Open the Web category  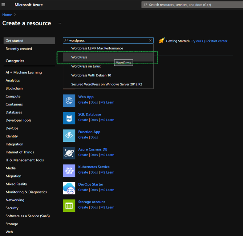(x=9, y=232)
